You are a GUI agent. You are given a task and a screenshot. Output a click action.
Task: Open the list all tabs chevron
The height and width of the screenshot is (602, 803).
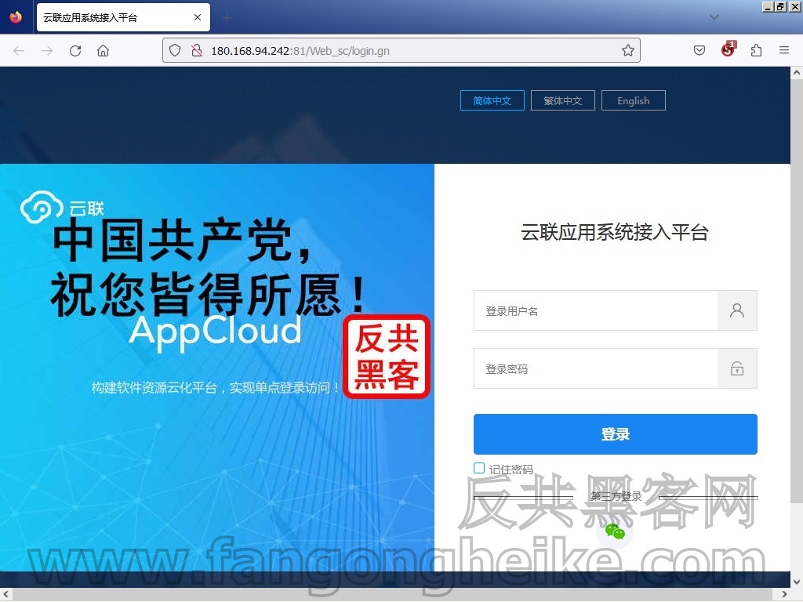coord(714,17)
